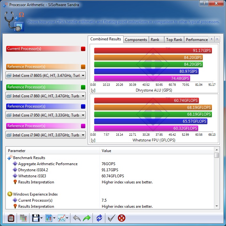Click the Current Processor(s) row in results list
226x226 pixels.
coord(110,200)
